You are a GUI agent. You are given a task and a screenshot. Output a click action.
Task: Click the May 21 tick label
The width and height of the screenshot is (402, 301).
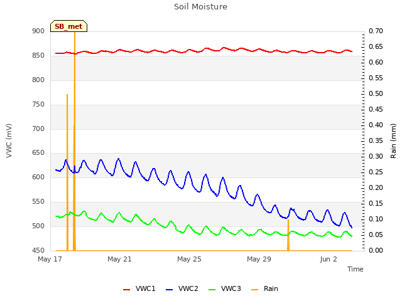[119, 259]
